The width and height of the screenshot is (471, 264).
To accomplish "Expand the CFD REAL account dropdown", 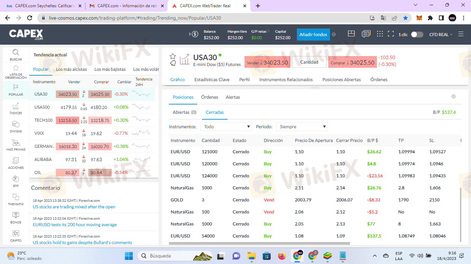I will 440,34.
